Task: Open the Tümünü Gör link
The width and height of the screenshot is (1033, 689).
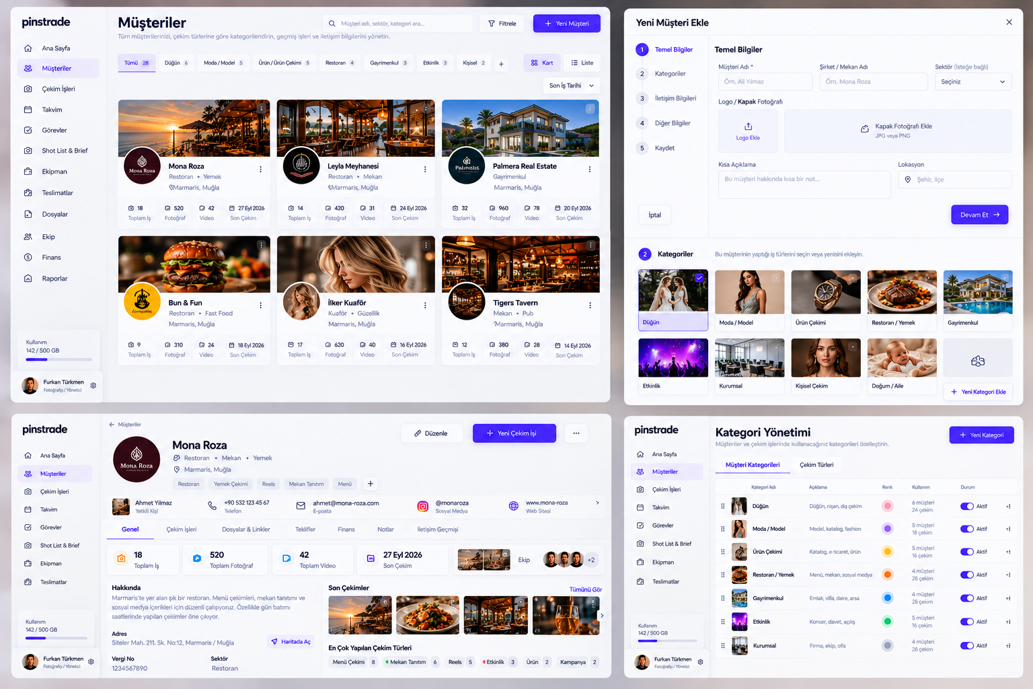Action: click(586, 589)
